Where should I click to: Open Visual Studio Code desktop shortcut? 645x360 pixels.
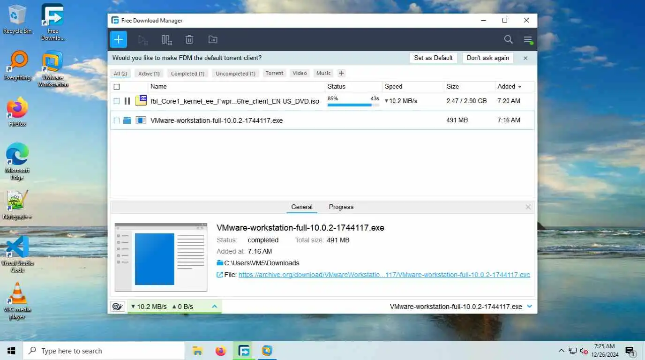tap(17, 254)
